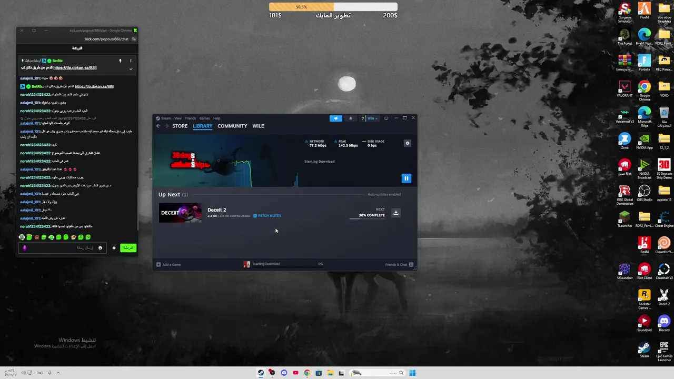The image size is (674, 379).
Task: Open the Games menu in Steam
Action: [204, 118]
